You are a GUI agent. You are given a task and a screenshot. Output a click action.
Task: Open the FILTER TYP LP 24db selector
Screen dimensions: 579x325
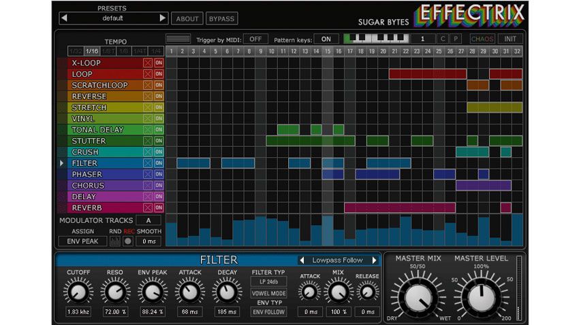(269, 281)
